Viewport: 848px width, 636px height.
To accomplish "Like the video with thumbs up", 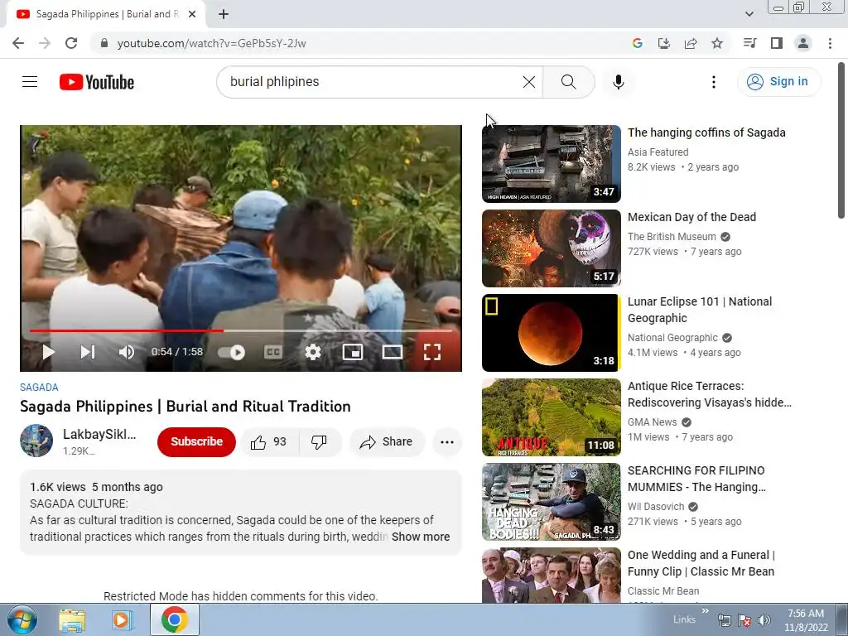I will 268,442.
